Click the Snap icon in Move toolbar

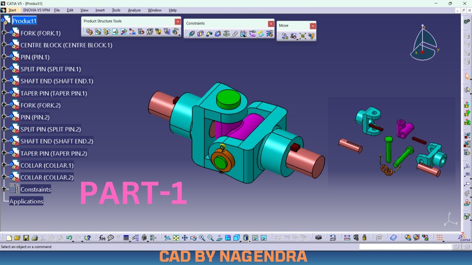[x=293, y=36]
